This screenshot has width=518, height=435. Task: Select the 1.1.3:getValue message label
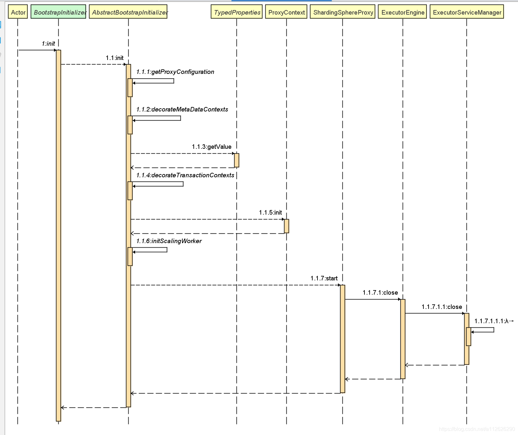212,147
